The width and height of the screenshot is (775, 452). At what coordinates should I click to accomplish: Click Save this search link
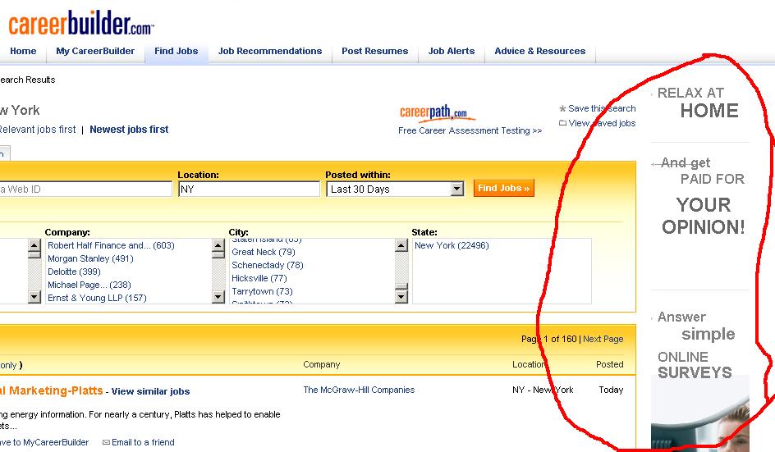(x=602, y=108)
